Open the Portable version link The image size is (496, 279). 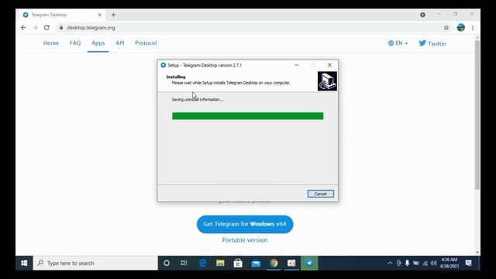coord(245,240)
